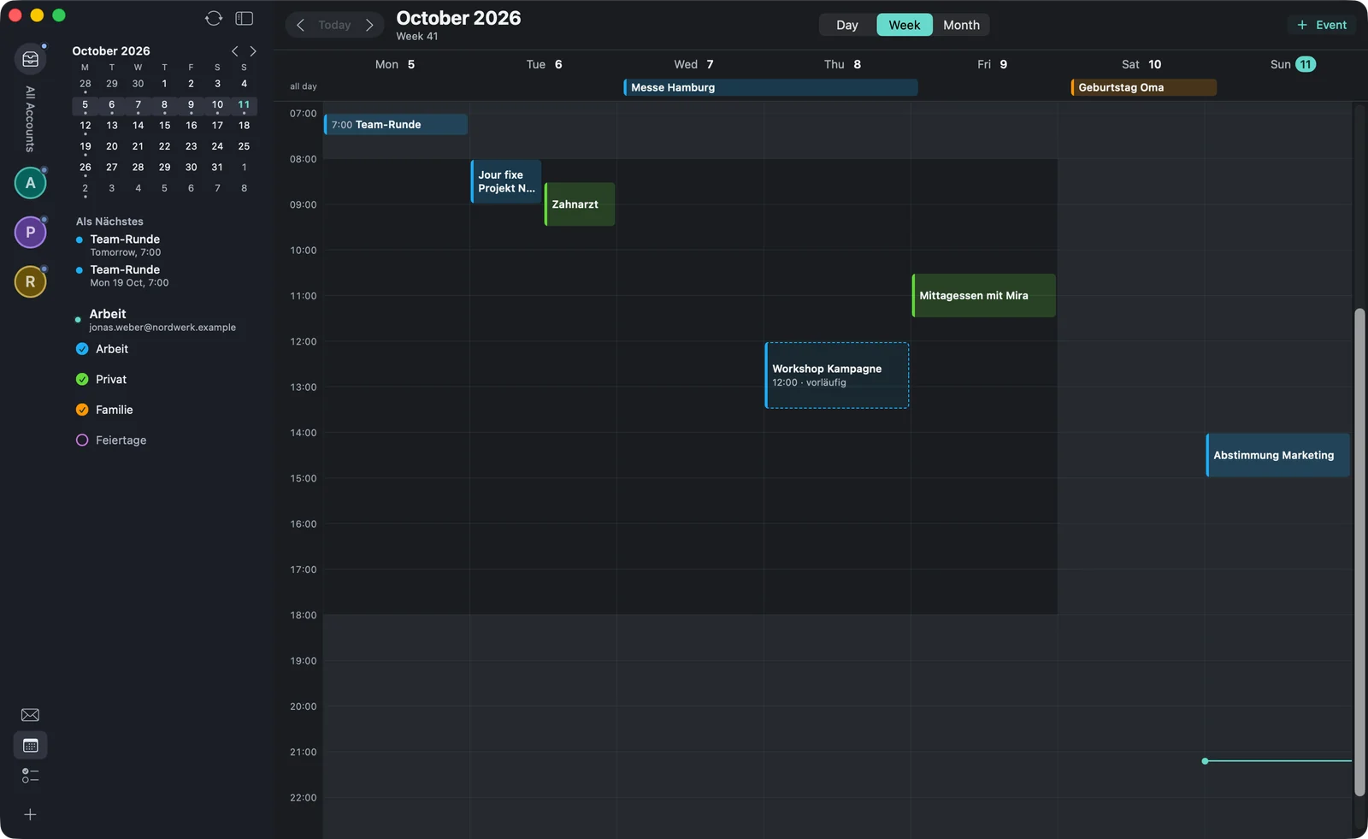Select day 15 in mini calendar
This screenshot has height=839, width=1368.
click(164, 126)
